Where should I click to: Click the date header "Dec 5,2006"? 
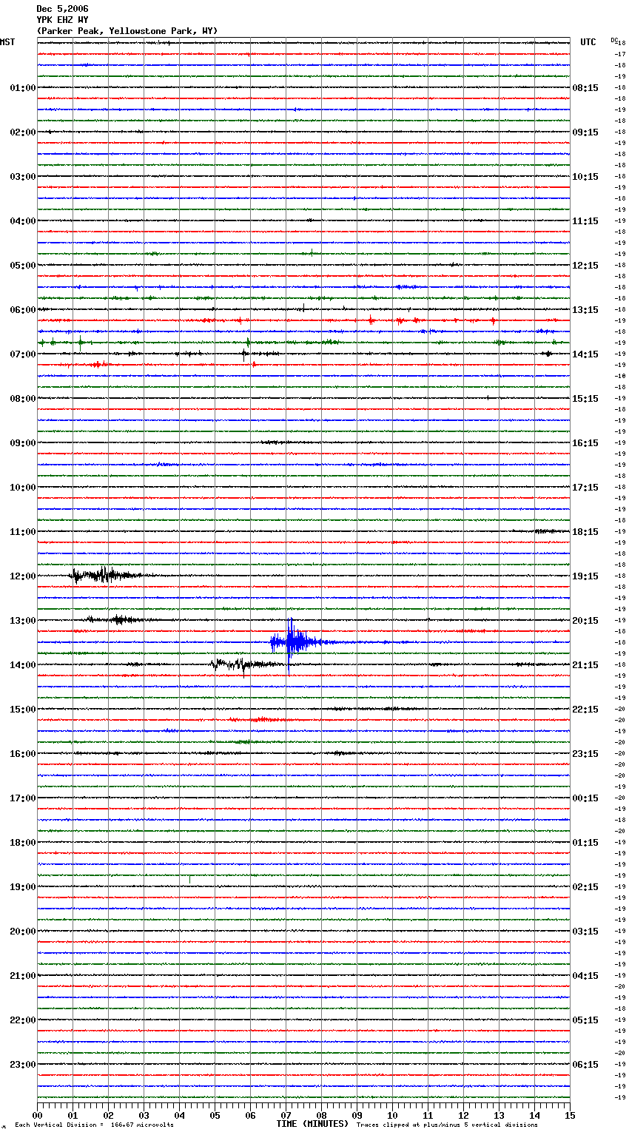(62, 9)
